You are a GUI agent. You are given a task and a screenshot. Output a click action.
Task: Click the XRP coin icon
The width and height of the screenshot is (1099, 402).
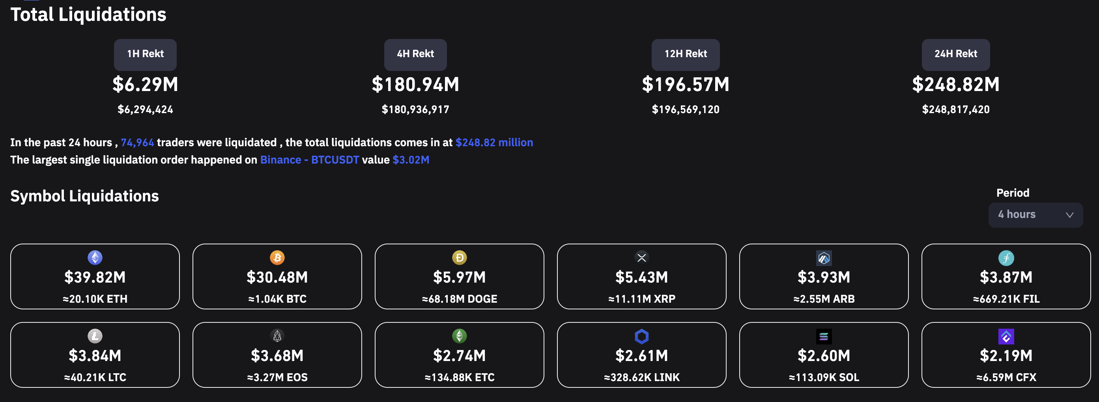[x=642, y=257]
